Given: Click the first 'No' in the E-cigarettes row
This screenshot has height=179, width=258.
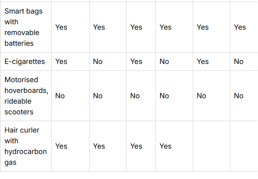Looking at the screenshot, I should (x=98, y=61).
